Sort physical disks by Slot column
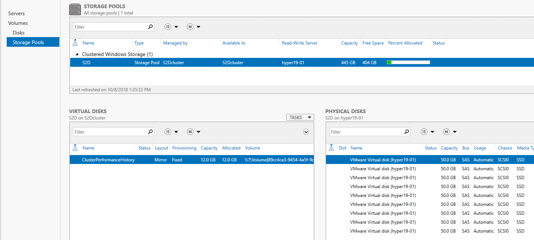This screenshot has height=240, width=534. click(x=342, y=148)
